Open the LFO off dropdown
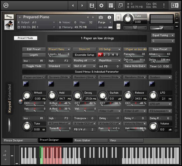The image size is (182, 166). point(160,104)
